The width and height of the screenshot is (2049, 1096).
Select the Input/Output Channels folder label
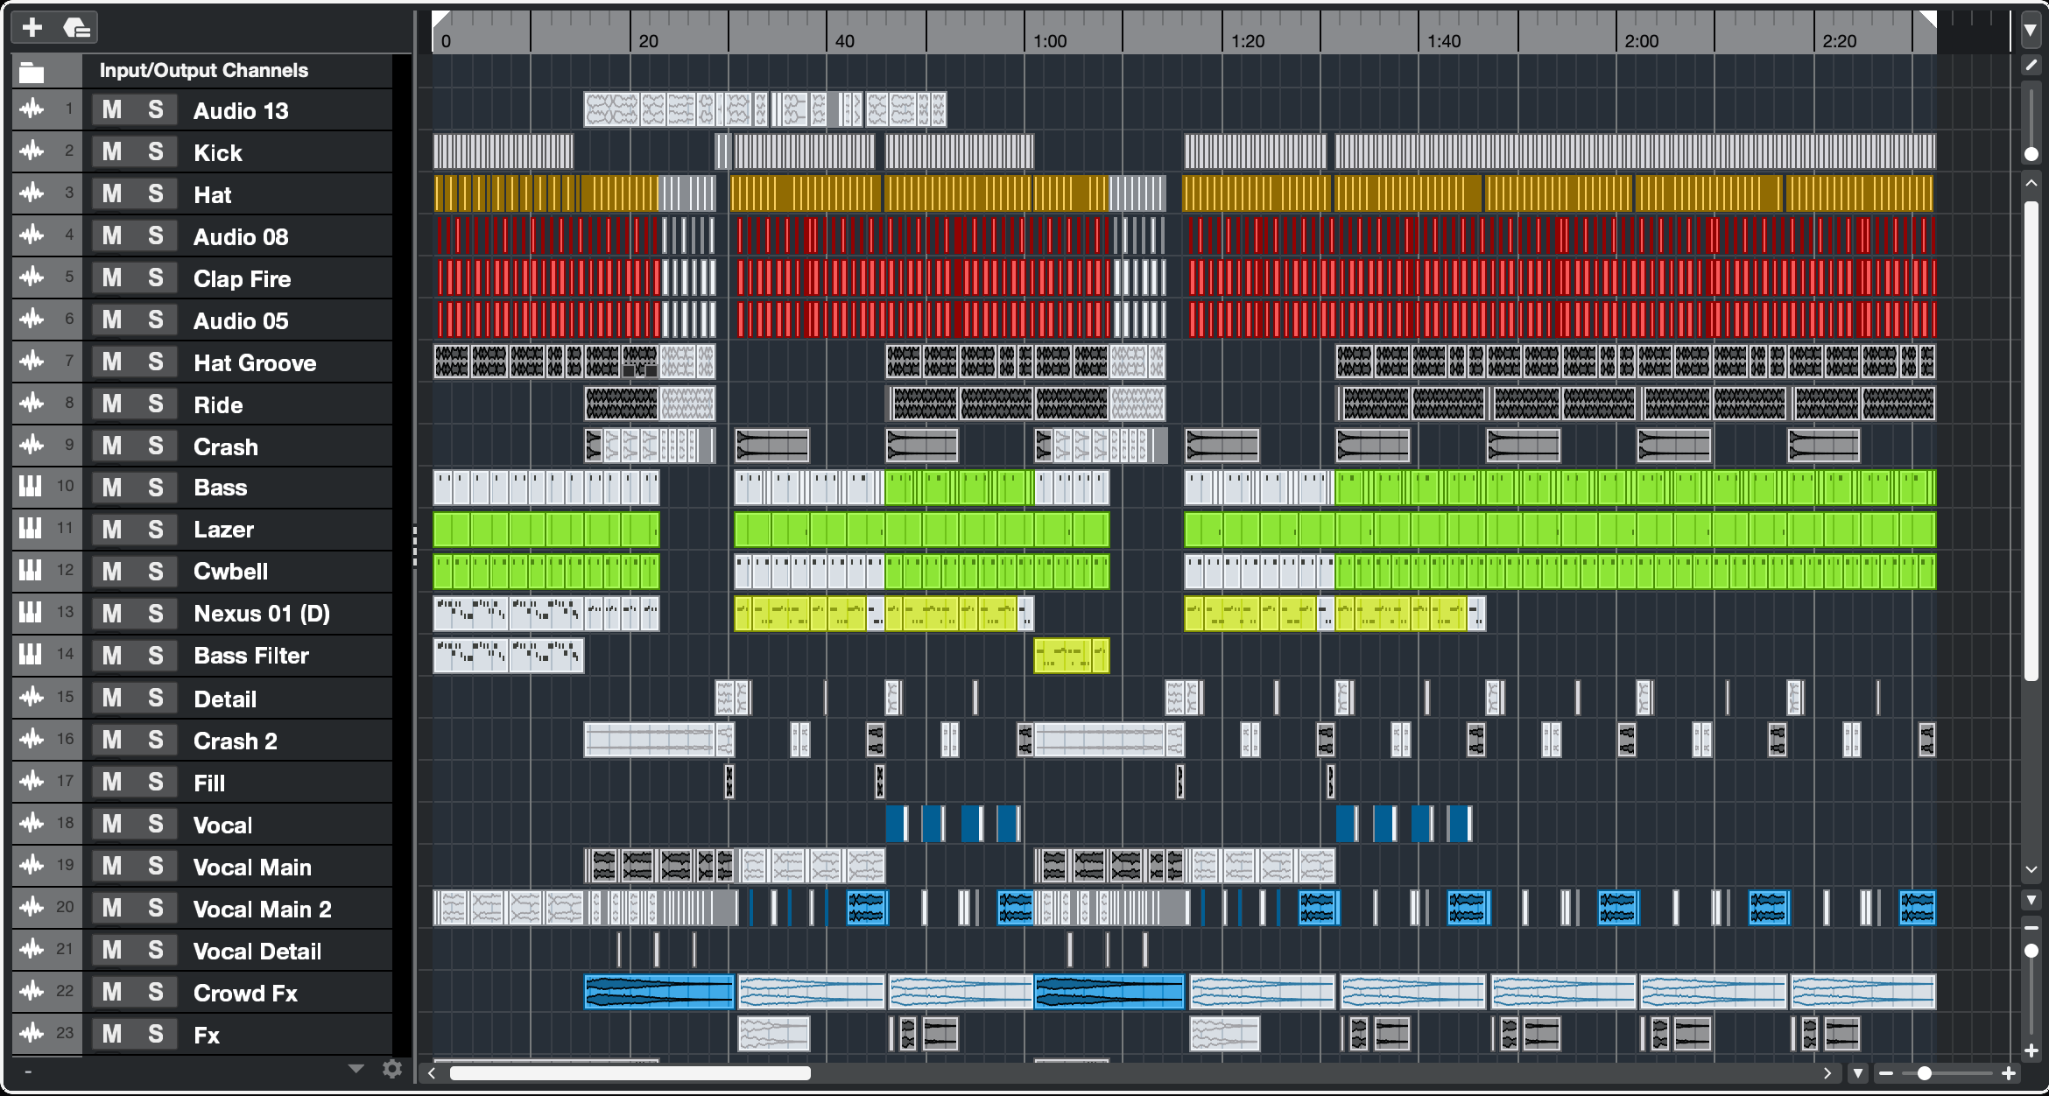[x=204, y=70]
